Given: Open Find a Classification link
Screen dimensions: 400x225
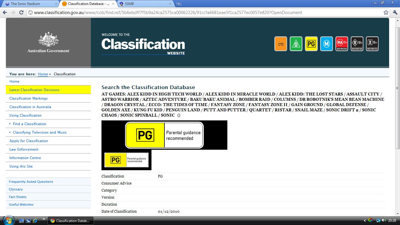Looking at the screenshot, I should tap(29, 124).
